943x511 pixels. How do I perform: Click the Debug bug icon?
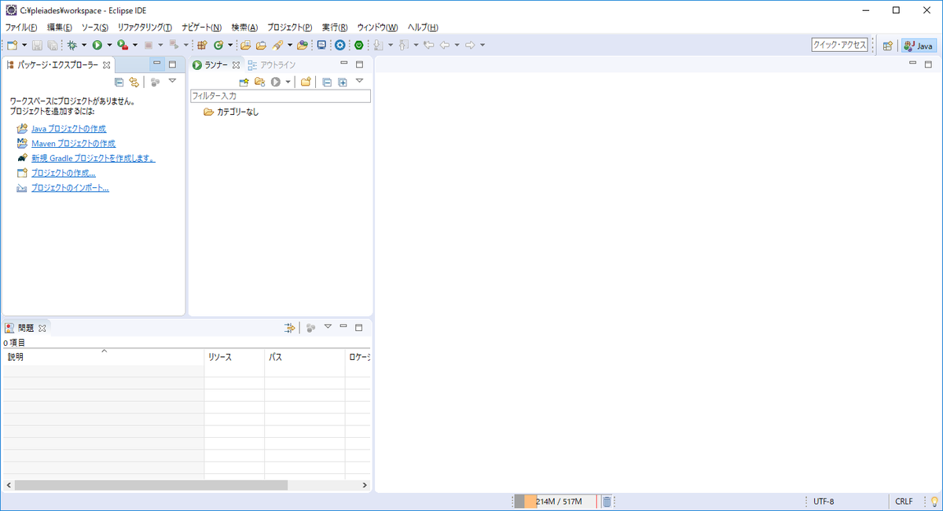click(x=72, y=45)
